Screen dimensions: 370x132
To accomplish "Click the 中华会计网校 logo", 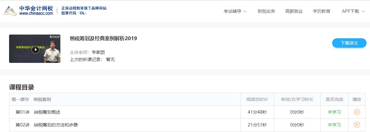I will click(x=28, y=11).
